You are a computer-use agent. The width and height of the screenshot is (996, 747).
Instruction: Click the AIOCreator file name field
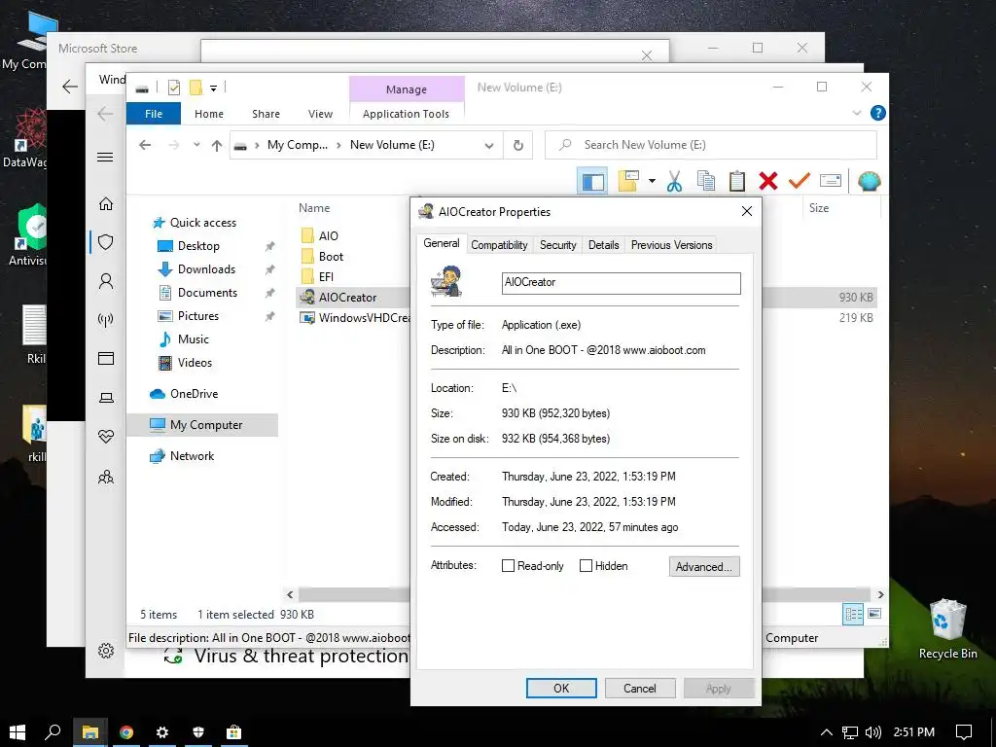(621, 283)
